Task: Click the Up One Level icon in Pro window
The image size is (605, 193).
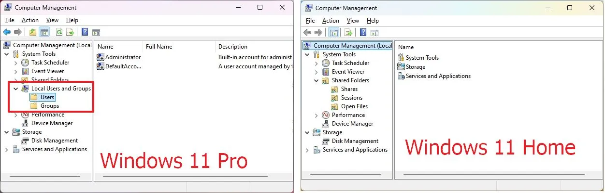Action: click(x=32, y=32)
